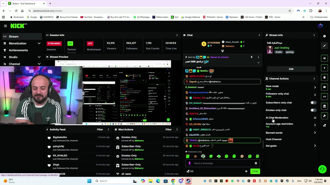Expand the Monetization sidebar section
The image size is (330, 185).
39,43
